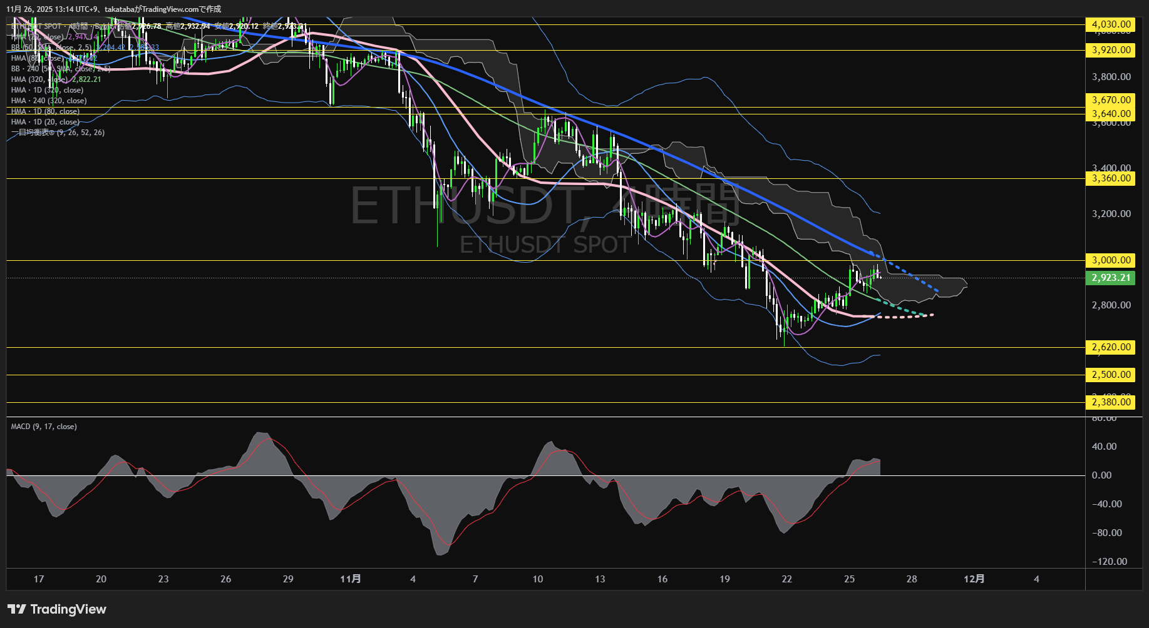The width and height of the screenshot is (1149, 628).
Task: Click the 2,620.00 support level label
Action: [x=1110, y=347]
